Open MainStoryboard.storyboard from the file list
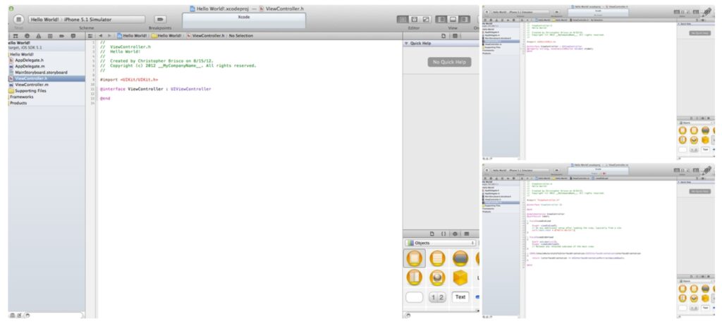The image size is (722, 326). pos(41,73)
